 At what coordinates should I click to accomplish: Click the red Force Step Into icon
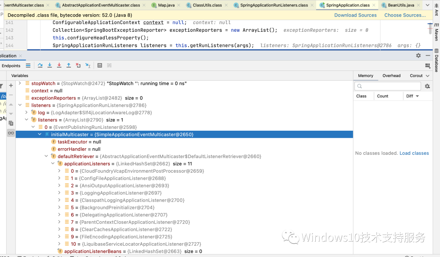coord(59,66)
